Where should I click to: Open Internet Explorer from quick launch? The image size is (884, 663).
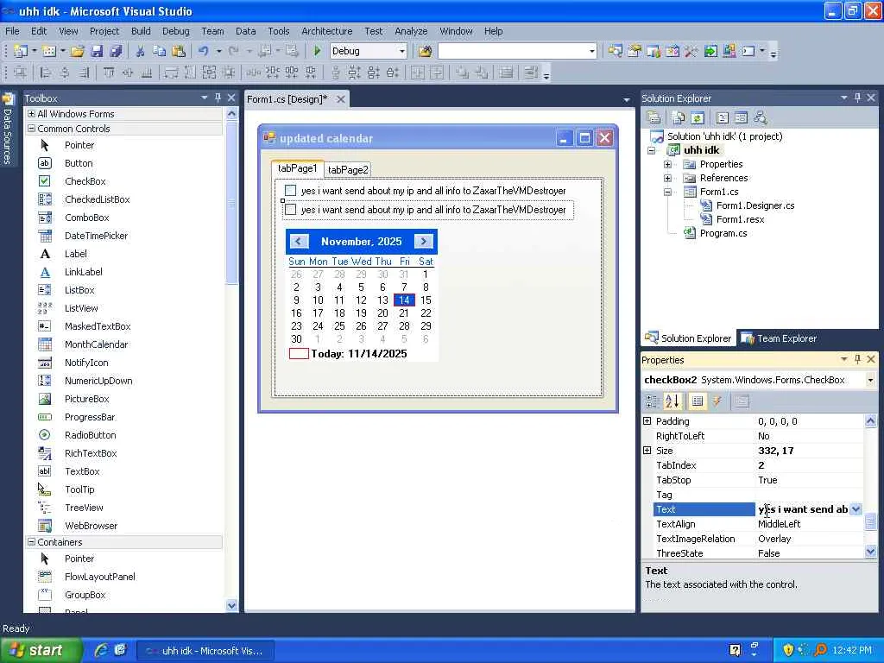(x=101, y=650)
